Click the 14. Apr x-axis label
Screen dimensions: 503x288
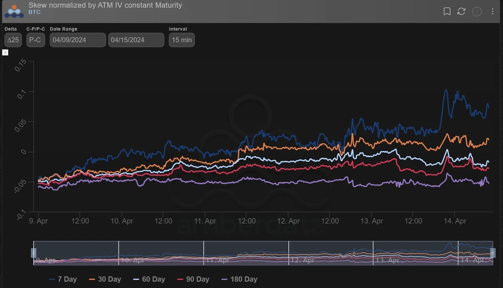pyautogui.click(x=455, y=221)
